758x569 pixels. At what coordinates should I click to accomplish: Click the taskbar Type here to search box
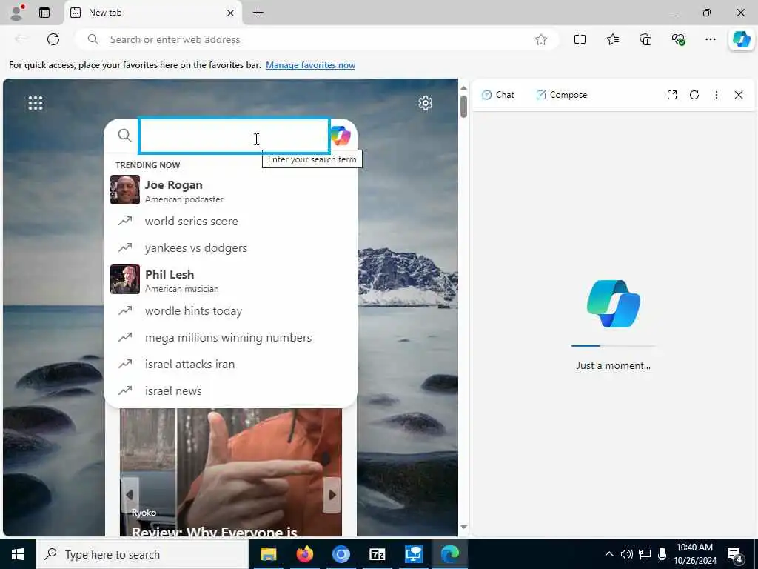[142, 554]
